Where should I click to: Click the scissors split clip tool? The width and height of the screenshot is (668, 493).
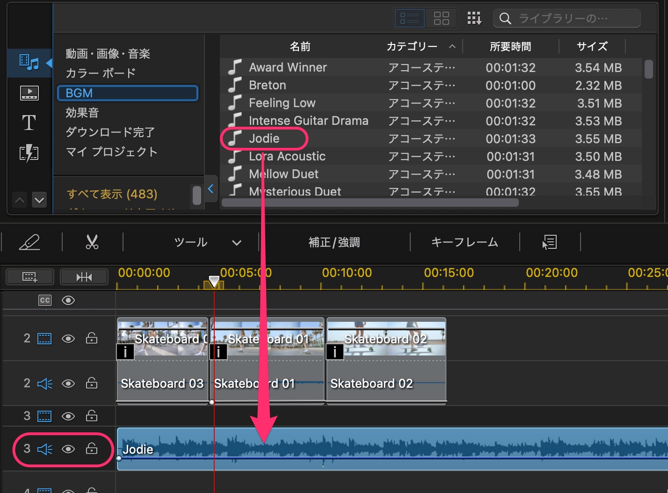[91, 242]
